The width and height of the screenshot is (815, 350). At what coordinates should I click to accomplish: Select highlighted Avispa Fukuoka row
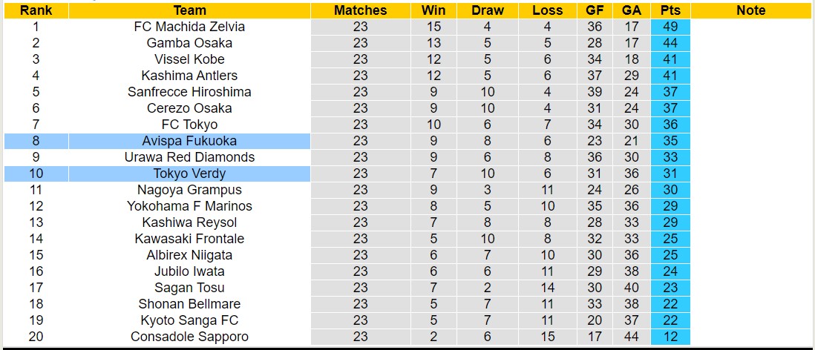189,141
